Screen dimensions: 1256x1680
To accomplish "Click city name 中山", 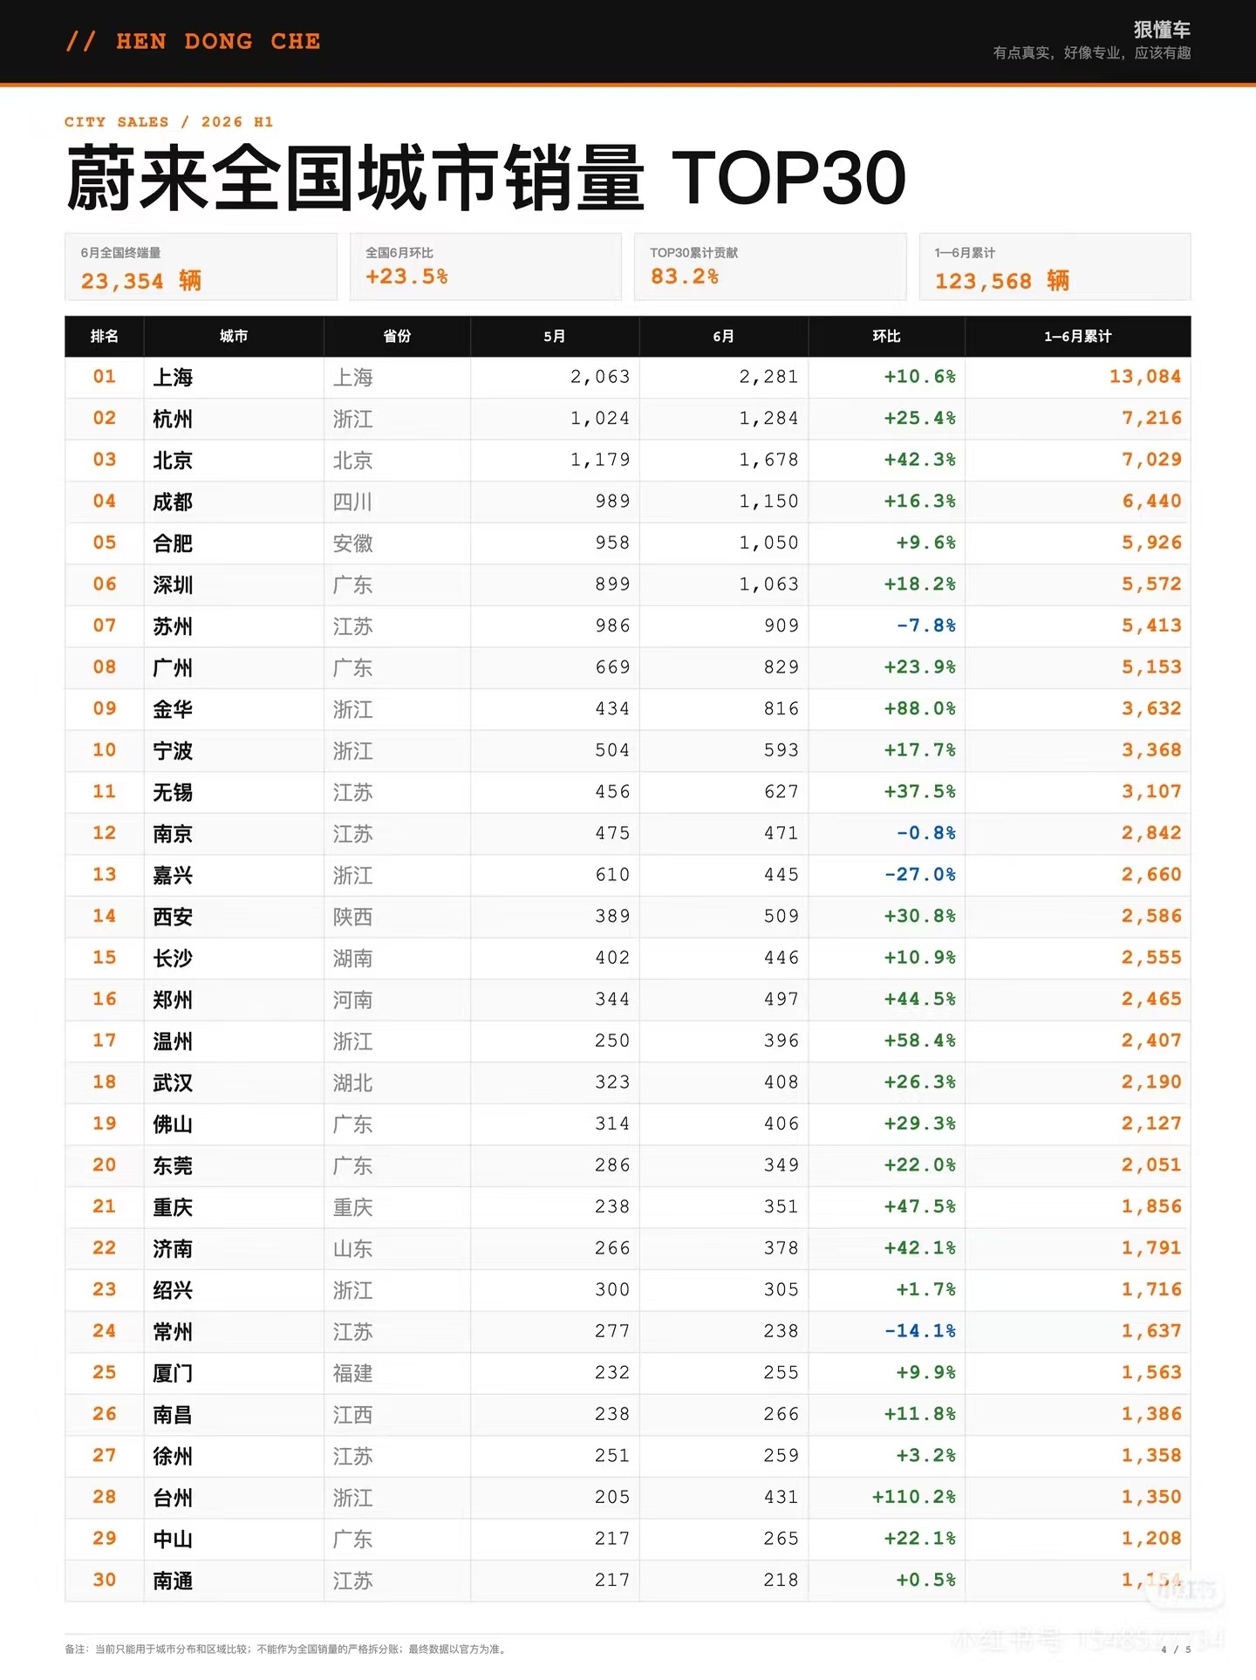I will point(173,1540).
